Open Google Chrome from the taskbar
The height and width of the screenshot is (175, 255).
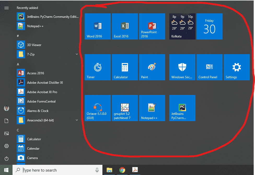coord(122,170)
